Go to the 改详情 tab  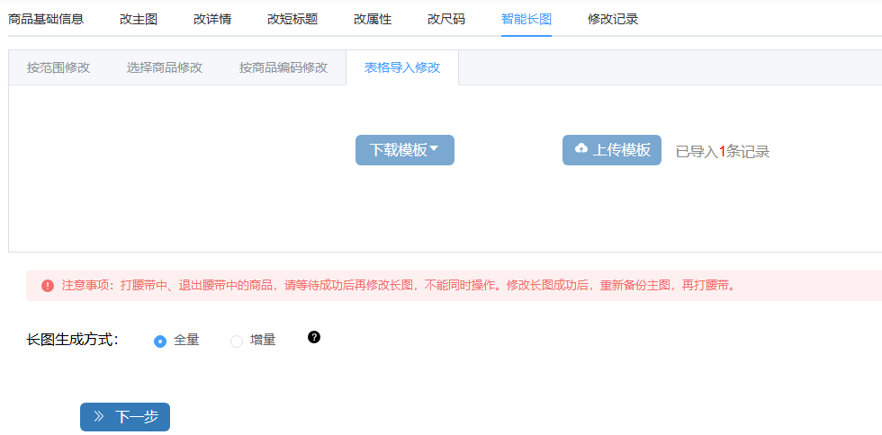[x=212, y=19]
